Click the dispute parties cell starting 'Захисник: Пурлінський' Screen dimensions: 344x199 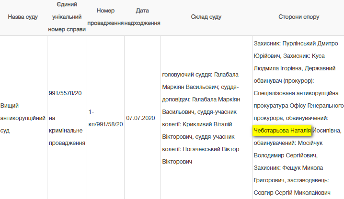(x=298, y=118)
